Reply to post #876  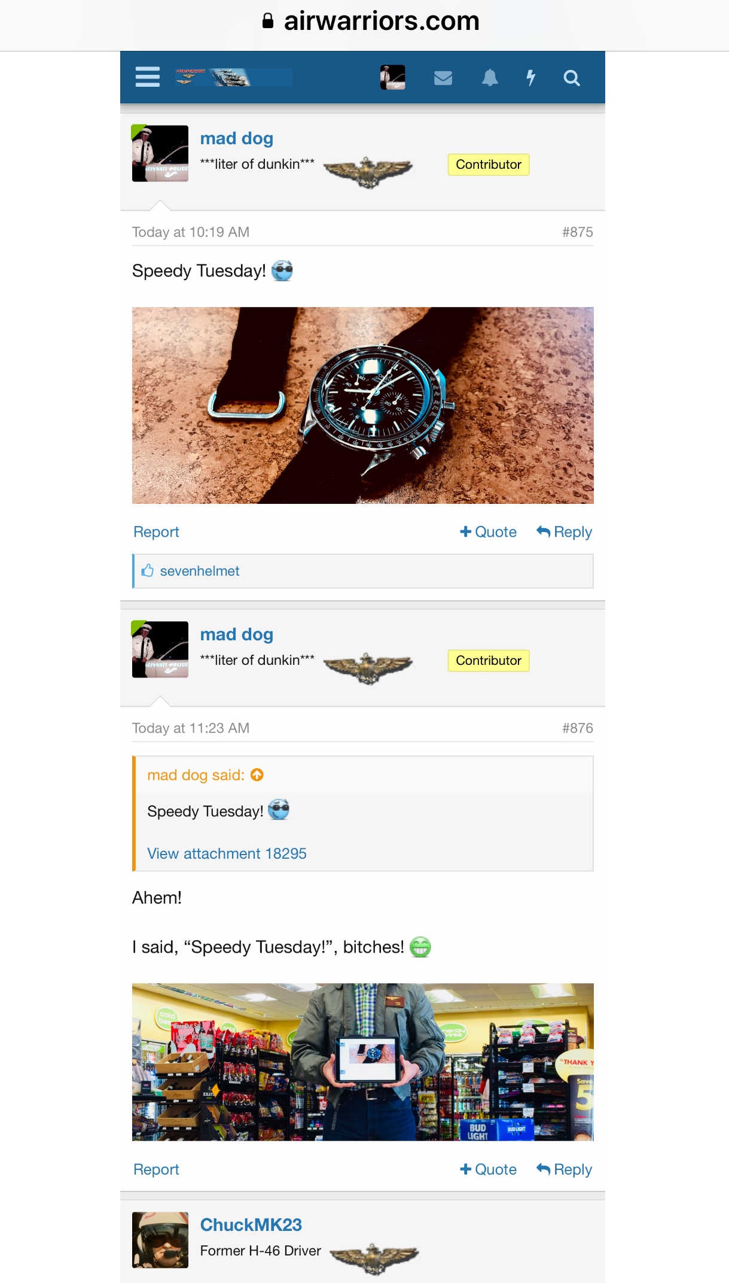[565, 1169]
